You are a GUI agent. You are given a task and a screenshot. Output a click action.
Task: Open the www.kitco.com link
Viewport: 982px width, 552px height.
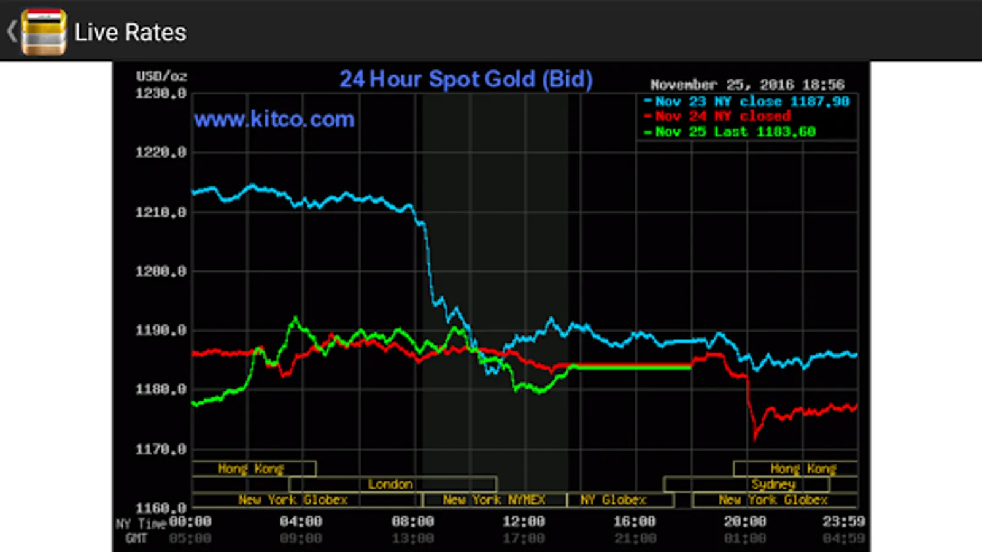click(x=274, y=119)
